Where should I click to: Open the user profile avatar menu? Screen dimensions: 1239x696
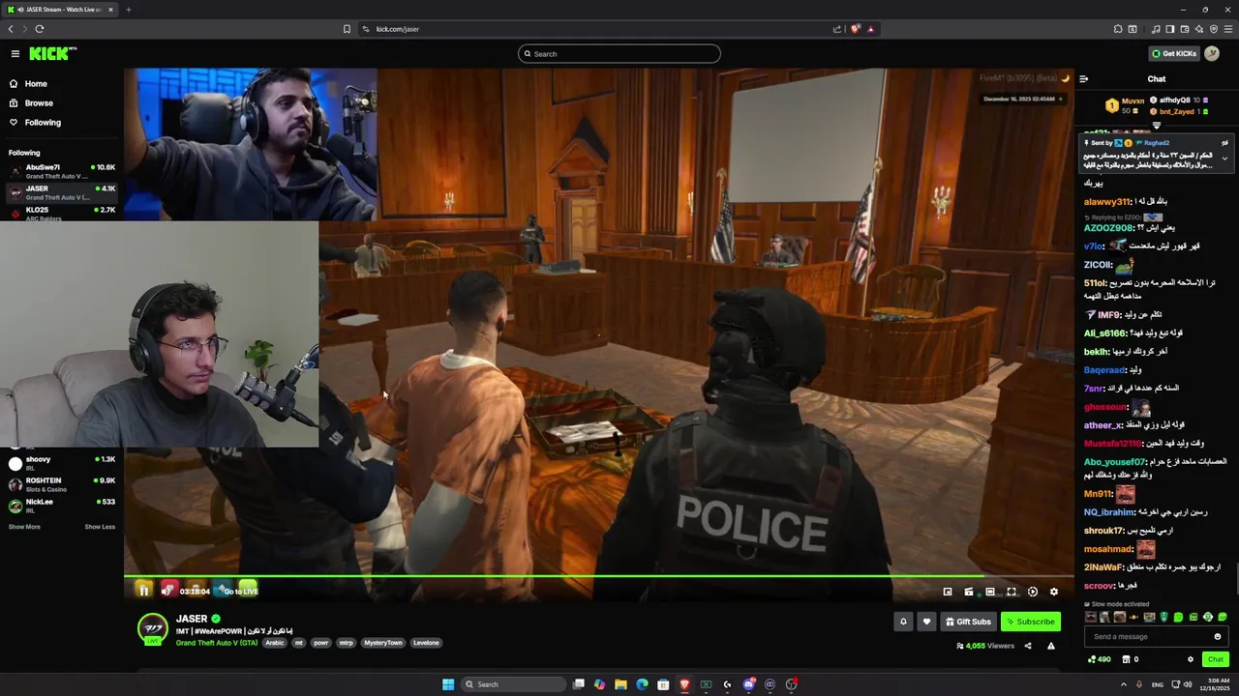click(x=1212, y=54)
